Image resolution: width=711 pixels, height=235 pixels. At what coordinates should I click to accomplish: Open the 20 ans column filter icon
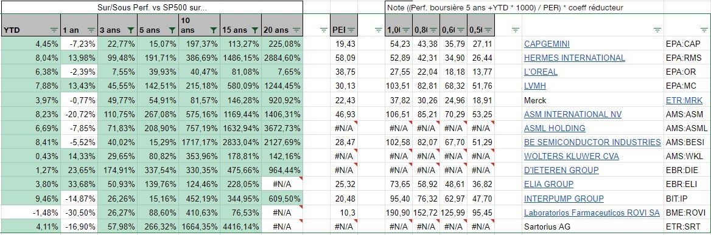pyautogui.click(x=296, y=30)
